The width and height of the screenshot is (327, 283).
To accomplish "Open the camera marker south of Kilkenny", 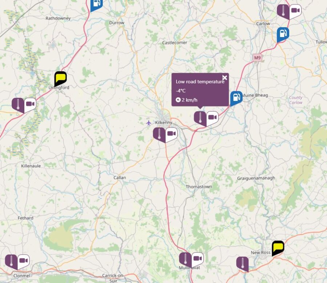I will click(x=171, y=135).
